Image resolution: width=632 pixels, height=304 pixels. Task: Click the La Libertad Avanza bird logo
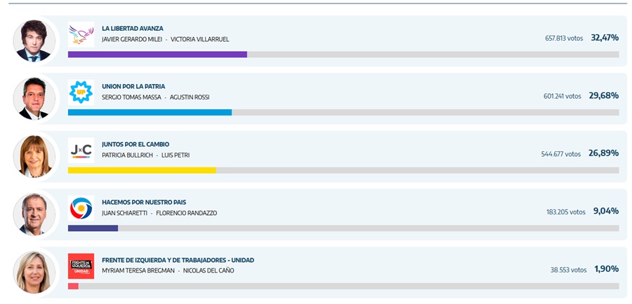pos(81,34)
